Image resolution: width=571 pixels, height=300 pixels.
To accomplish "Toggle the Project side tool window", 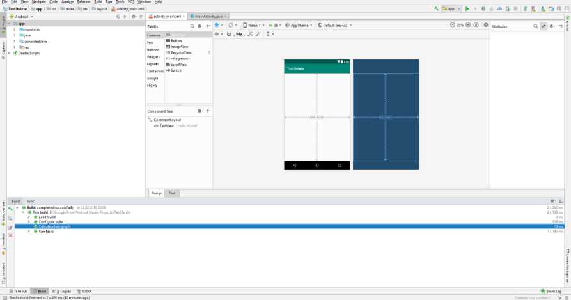I will click(3, 24).
